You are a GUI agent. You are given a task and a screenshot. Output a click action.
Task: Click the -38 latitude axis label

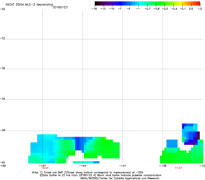coord(2,130)
